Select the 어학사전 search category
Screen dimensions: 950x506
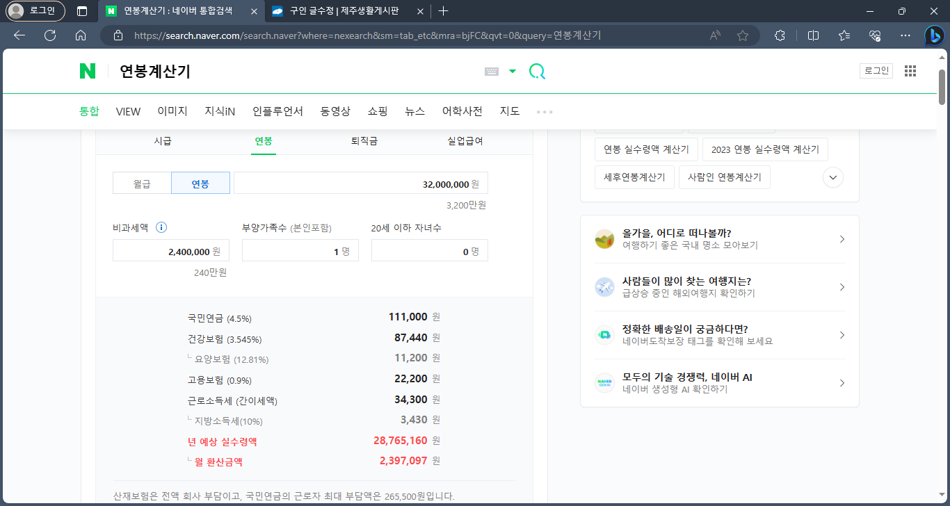point(462,111)
